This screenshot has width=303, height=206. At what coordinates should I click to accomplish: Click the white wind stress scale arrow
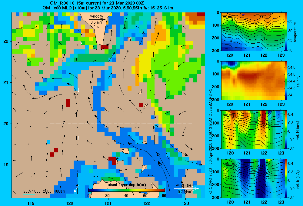coord(186,188)
